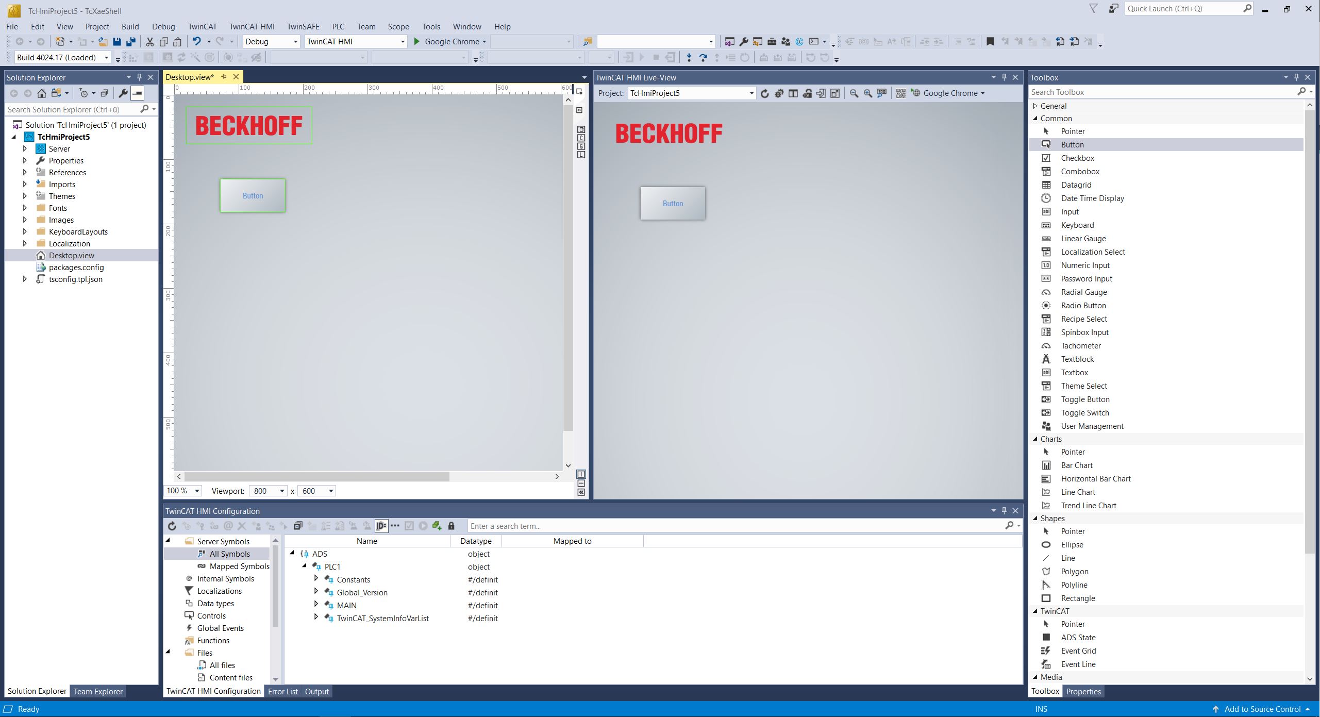Click the Save All toolbar icon
Image resolution: width=1320 pixels, height=717 pixels.
click(131, 42)
